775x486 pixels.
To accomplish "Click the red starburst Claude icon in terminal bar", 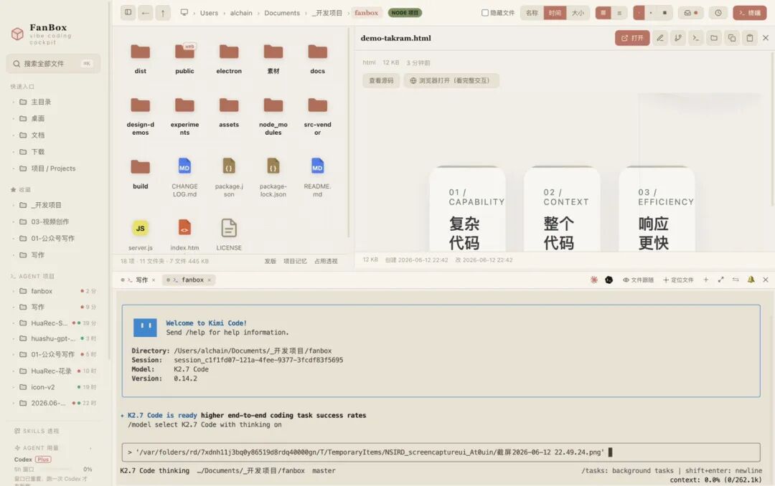I will [x=594, y=280].
